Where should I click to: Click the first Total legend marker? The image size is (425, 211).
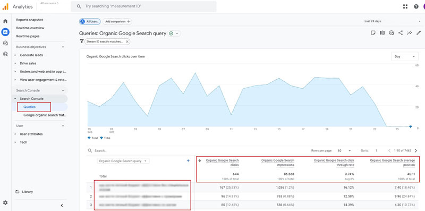click(x=89, y=138)
